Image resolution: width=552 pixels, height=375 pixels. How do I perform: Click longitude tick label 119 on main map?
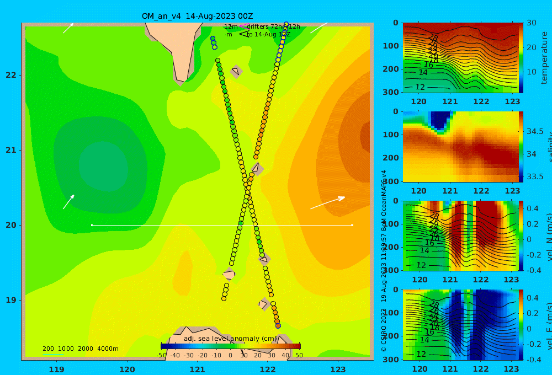[56, 369]
